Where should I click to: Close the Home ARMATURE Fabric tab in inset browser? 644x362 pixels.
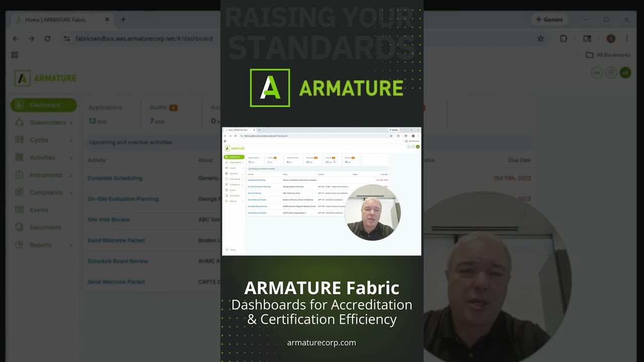(x=254, y=130)
